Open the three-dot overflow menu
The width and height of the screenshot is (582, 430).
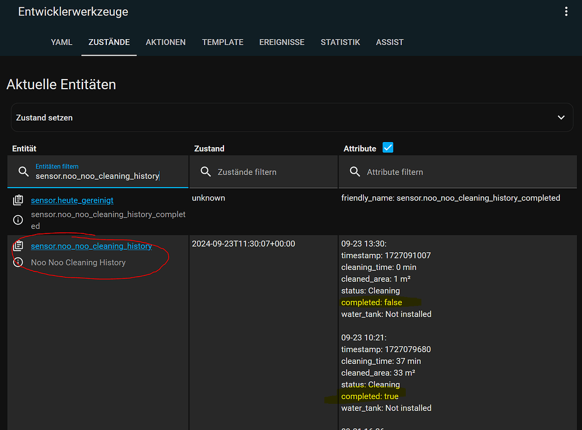pos(566,12)
